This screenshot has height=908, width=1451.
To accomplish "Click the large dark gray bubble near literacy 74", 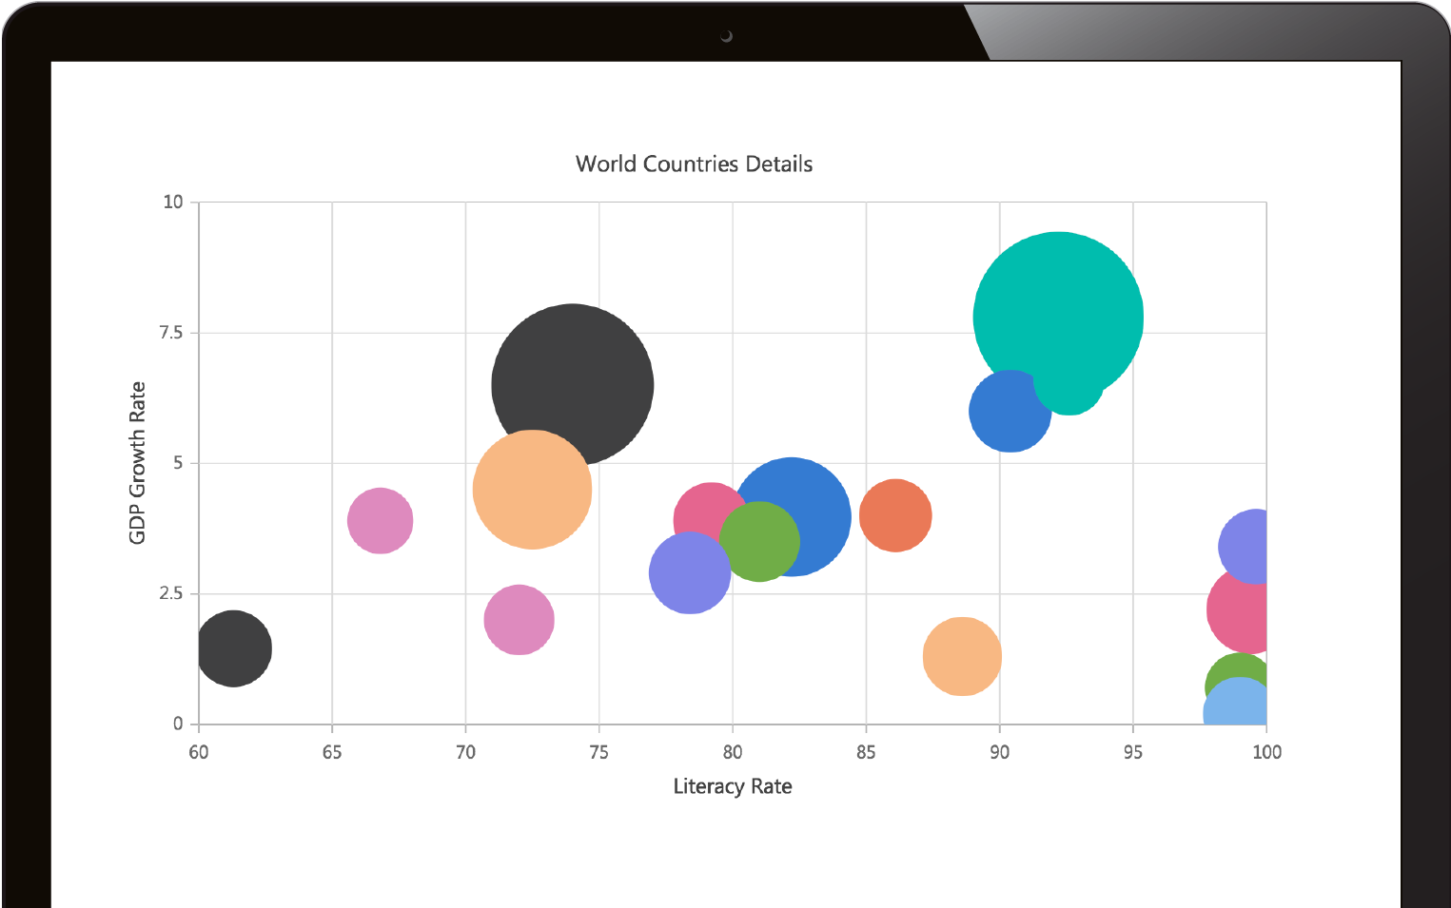I will pyautogui.click(x=573, y=384).
